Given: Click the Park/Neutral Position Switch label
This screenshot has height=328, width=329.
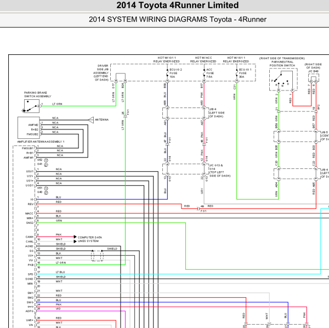Looking at the screenshot, I should (282, 64).
